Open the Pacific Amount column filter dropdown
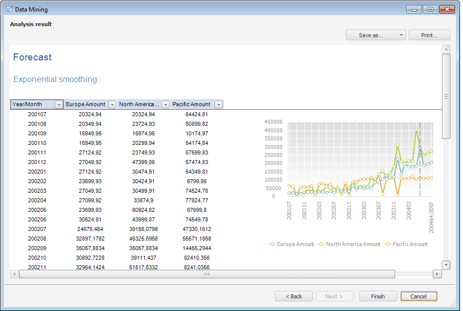Screen dimensions: 463x311 tap(218, 104)
